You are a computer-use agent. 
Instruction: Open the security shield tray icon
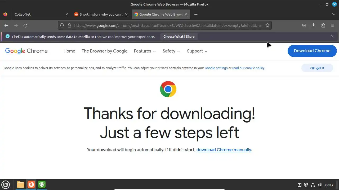click(306, 185)
